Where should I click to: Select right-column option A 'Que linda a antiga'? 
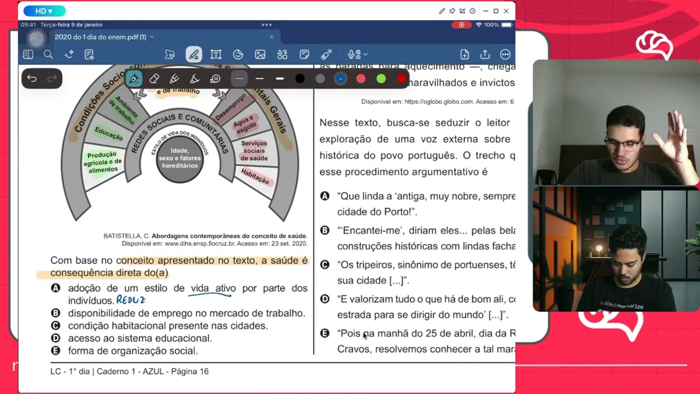click(x=417, y=204)
